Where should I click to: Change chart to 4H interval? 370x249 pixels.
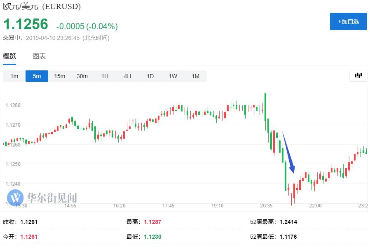coord(127,76)
